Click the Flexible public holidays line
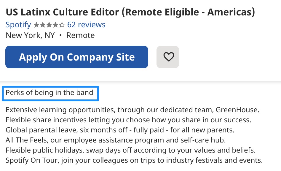The height and width of the screenshot is (171, 281). coord(130,150)
